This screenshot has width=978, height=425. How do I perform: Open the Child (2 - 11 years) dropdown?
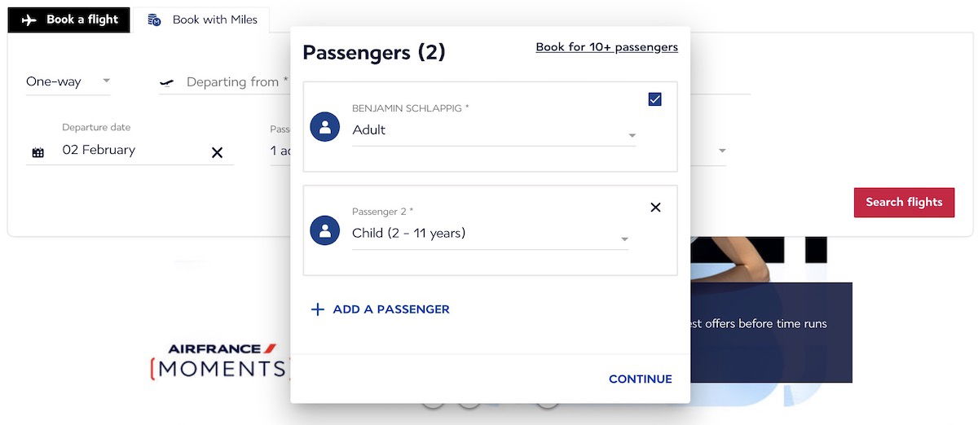pos(490,234)
